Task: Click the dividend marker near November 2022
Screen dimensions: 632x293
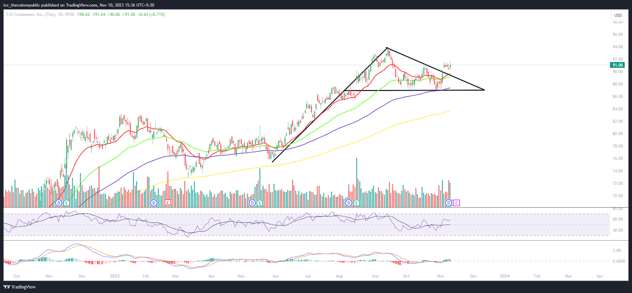Action: [x=58, y=203]
